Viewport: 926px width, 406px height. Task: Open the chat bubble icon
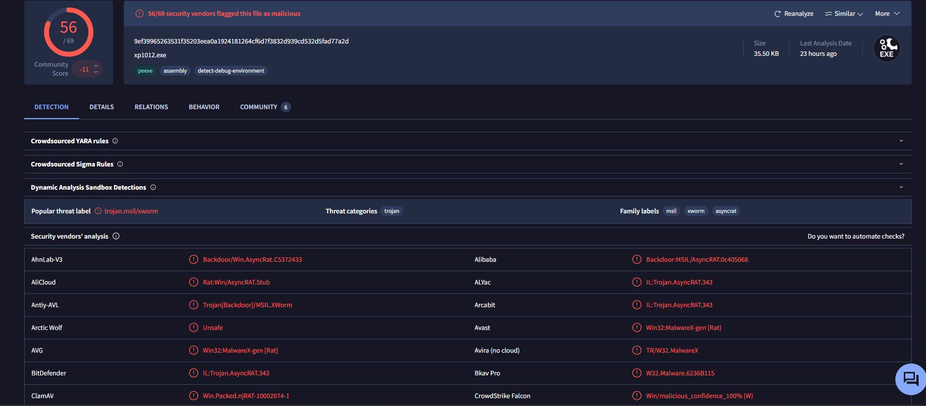click(911, 379)
